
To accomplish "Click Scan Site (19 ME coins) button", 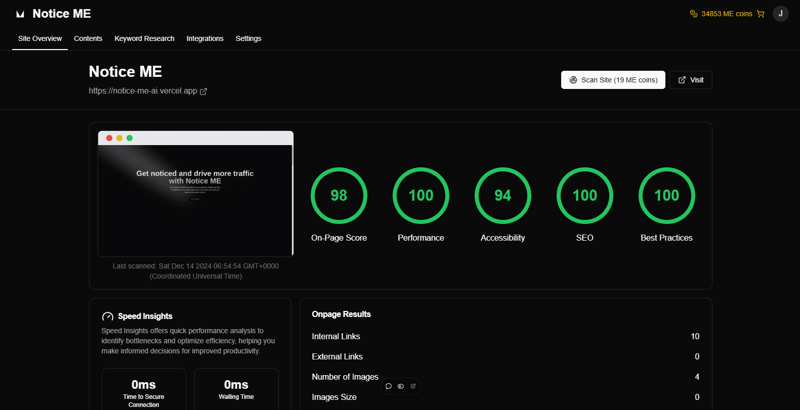I will pyautogui.click(x=613, y=80).
